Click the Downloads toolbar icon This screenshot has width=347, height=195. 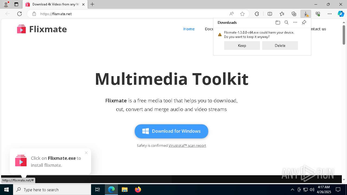[x=306, y=14]
